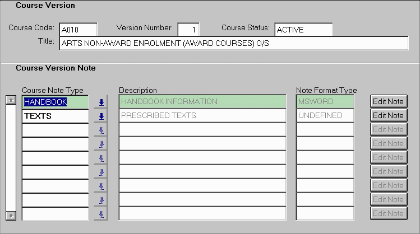The image size is (420, 234).
Task: Click the course Title field
Action: [233, 44]
